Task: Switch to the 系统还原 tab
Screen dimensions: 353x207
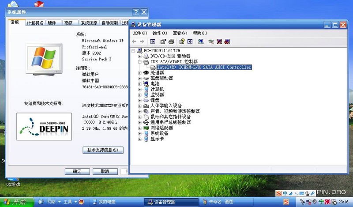Action: pos(89,23)
